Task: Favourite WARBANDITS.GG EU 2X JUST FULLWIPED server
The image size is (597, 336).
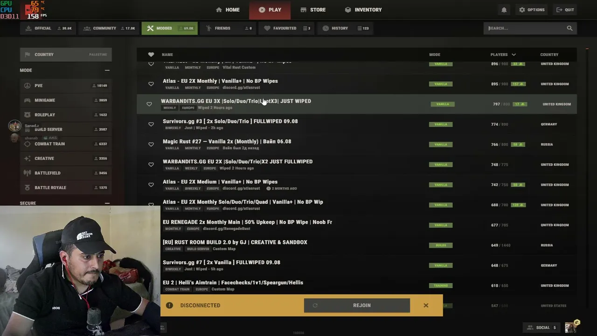Action: [x=151, y=164]
